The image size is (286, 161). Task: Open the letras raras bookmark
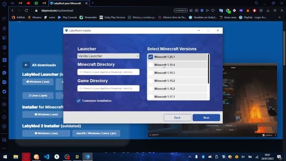(228, 17)
